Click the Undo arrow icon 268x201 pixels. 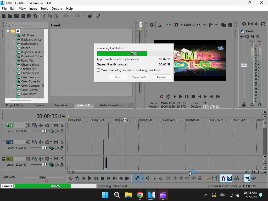(x=66, y=16)
